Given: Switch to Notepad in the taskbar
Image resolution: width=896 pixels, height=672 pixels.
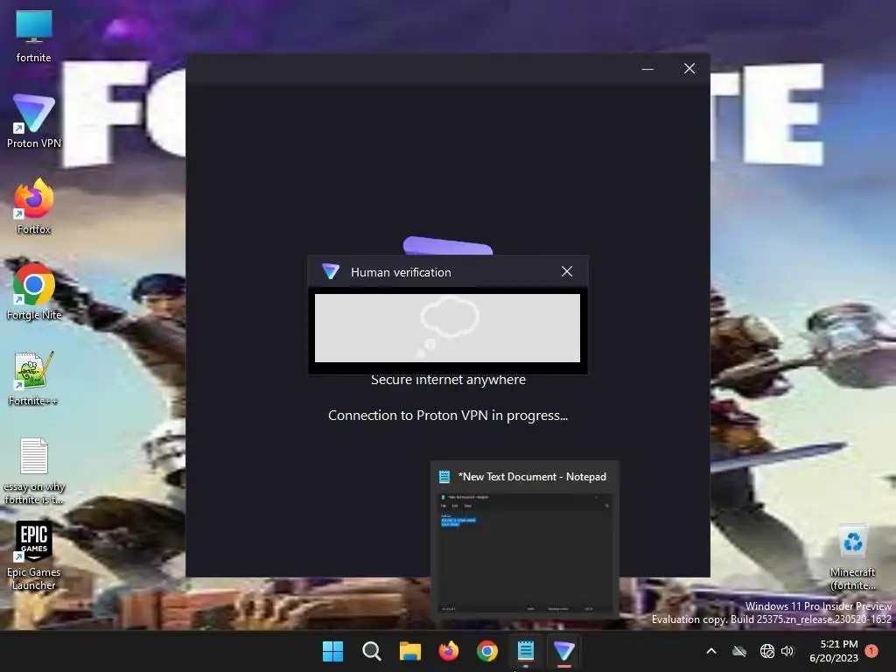Looking at the screenshot, I should [x=526, y=651].
